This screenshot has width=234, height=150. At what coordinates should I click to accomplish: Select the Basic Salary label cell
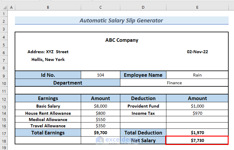48,106
